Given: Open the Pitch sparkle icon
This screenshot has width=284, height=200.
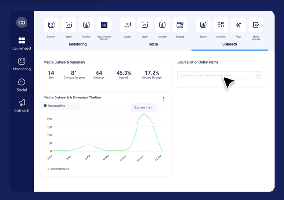Looking at the screenshot, I should pos(238,25).
